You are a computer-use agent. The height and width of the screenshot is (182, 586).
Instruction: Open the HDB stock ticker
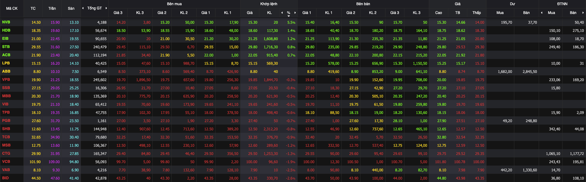point(6,30)
